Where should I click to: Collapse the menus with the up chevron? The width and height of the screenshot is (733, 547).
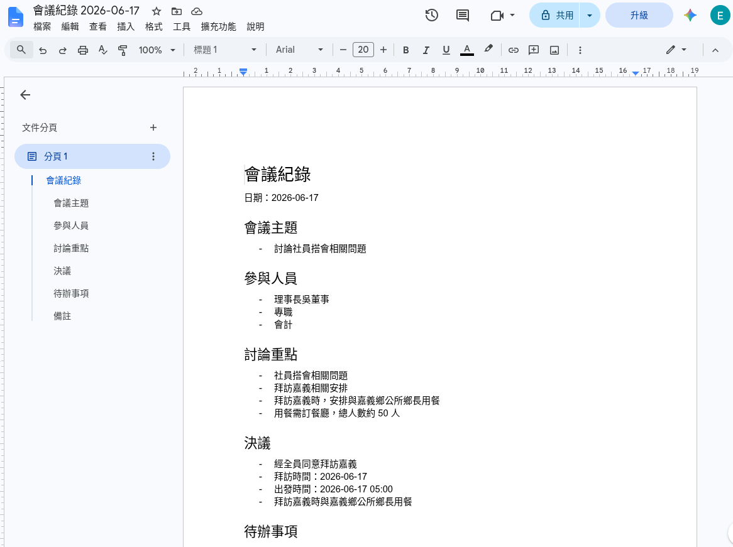pos(715,50)
